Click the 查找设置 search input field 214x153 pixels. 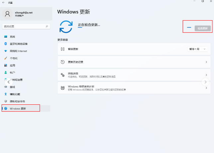[x=23, y=26]
